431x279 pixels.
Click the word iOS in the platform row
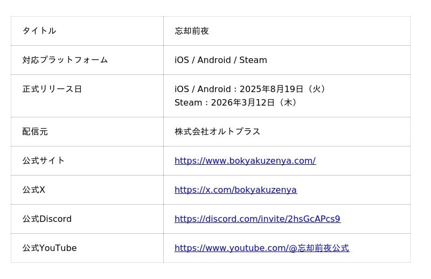point(182,60)
